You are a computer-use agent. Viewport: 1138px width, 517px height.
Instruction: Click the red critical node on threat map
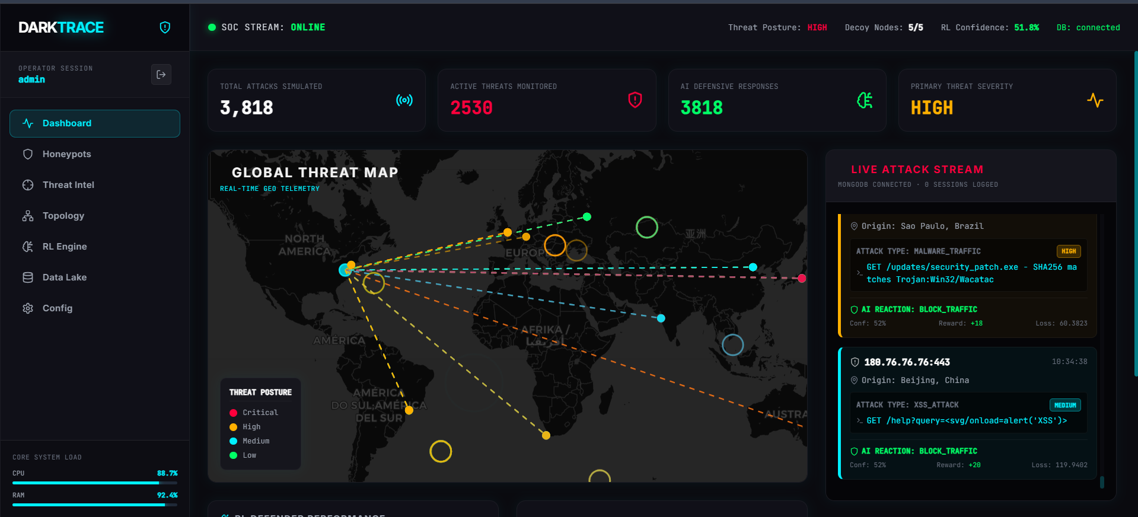(802, 278)
